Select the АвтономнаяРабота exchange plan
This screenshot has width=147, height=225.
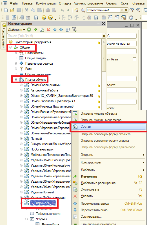pyautogui.click(x=44, y=90)
